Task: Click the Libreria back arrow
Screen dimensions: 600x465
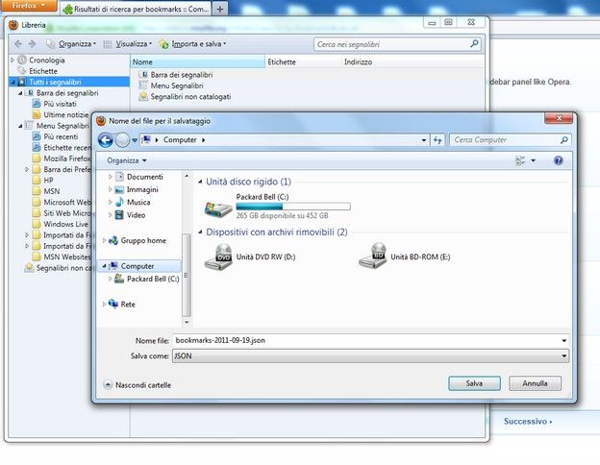Action: pyautogui.click(x=18, y=44)
